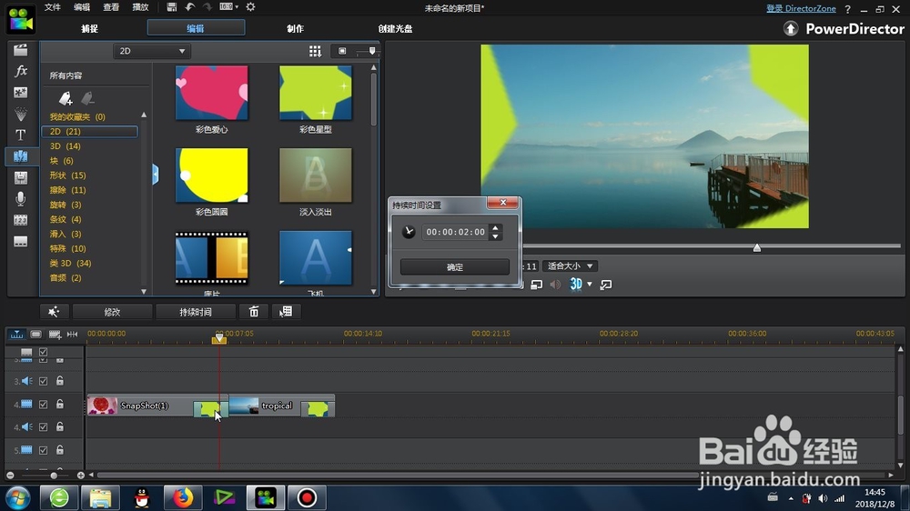Click the thumbnail size icon in library
The image size is (910, 511).
[x=342, y=51]
